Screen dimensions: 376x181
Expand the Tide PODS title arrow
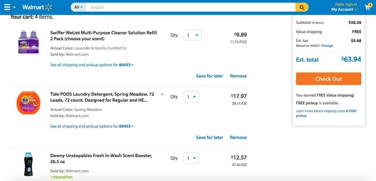[162, 94]
